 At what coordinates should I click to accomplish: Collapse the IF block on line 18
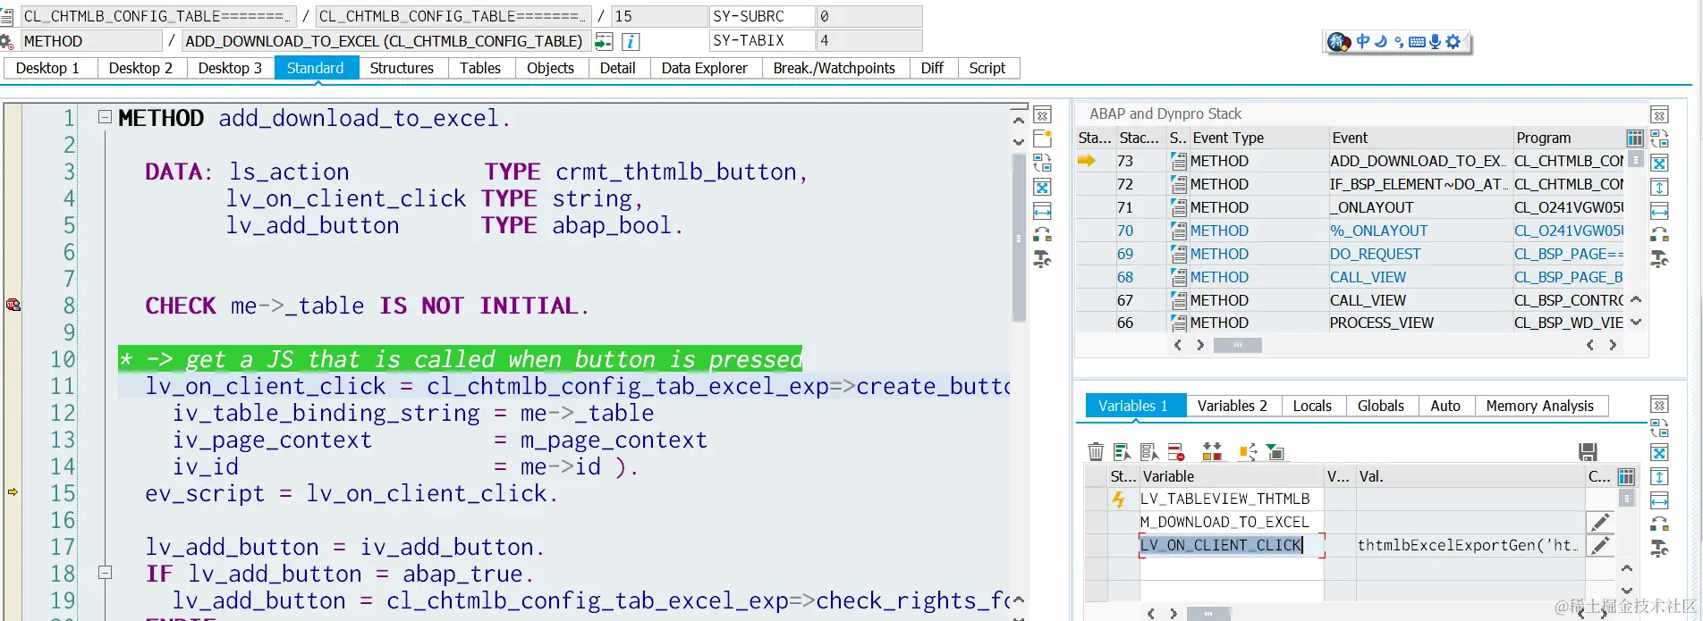point(105,573)
